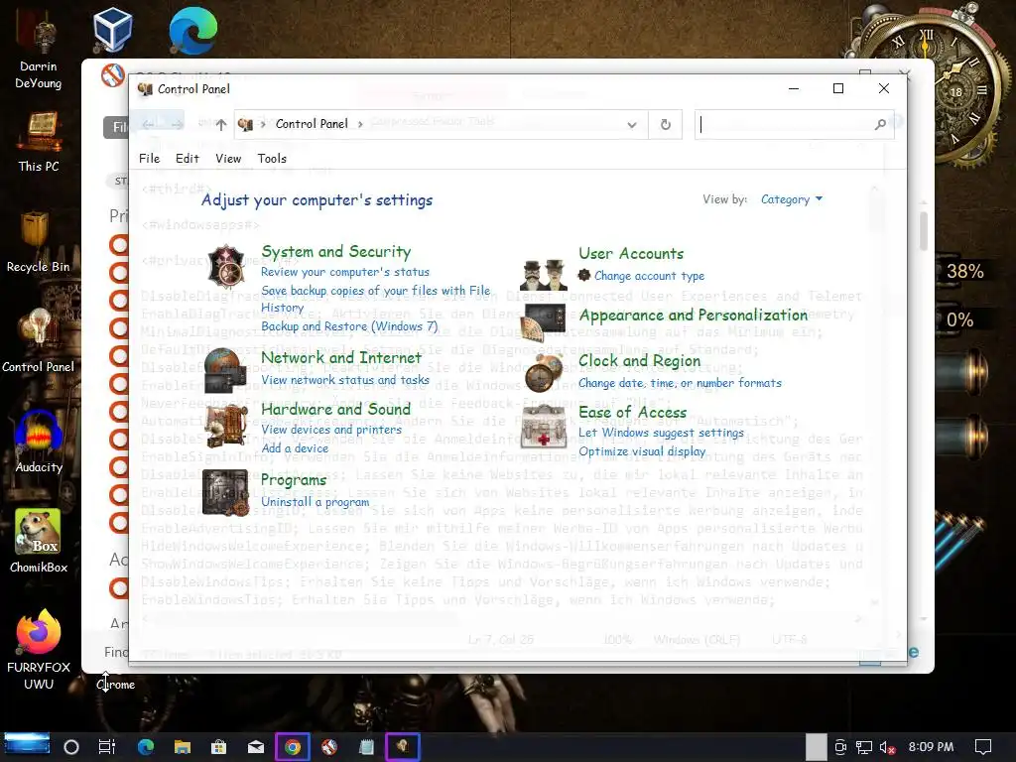
Task: Open the File menu
Action: [149, 159]
